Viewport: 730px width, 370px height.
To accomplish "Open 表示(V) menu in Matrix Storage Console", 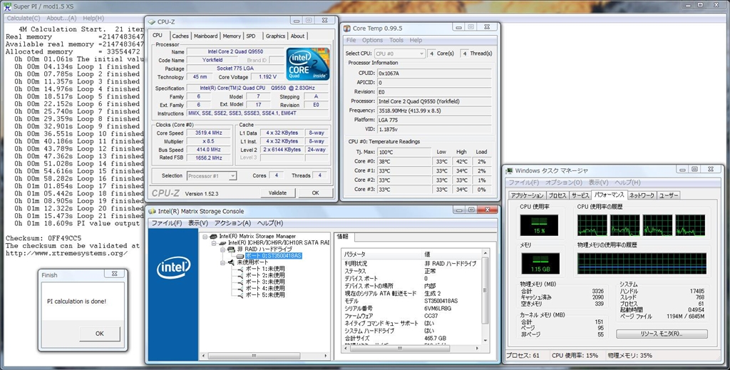I will 198,223.
